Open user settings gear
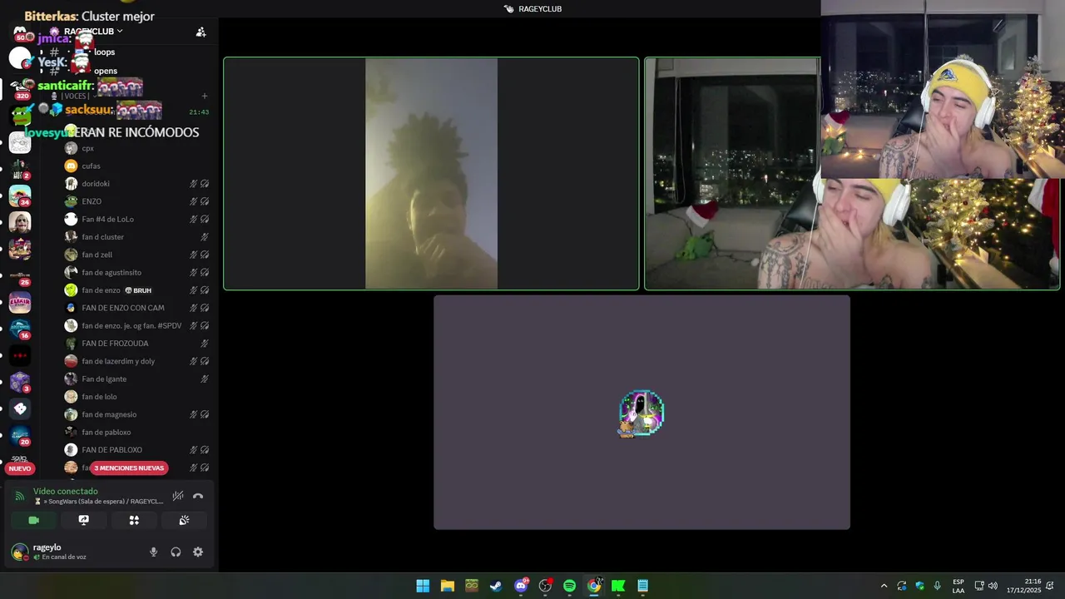Viewport: 1065px width, 599px height. pyautogui.click(x=198, y=552)
